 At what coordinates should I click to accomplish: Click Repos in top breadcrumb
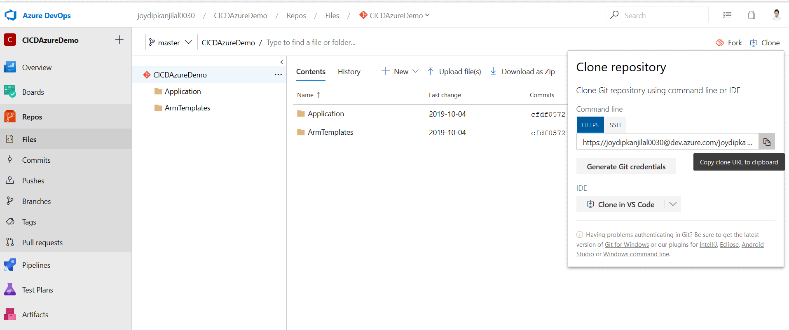tap(296, 15)
